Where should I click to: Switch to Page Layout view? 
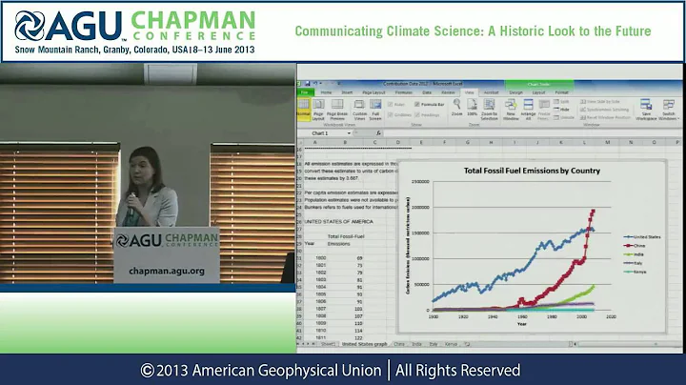pyautogui.click(x=318, y=110)
